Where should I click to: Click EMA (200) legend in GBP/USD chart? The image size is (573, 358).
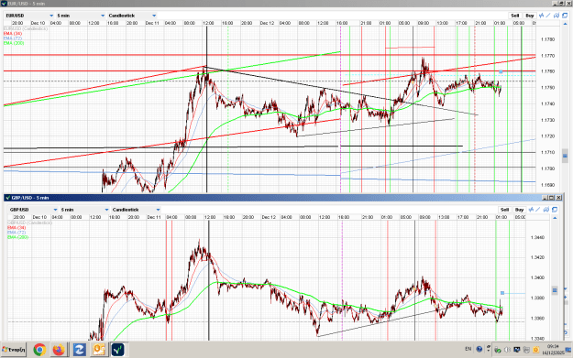[17, 237]
